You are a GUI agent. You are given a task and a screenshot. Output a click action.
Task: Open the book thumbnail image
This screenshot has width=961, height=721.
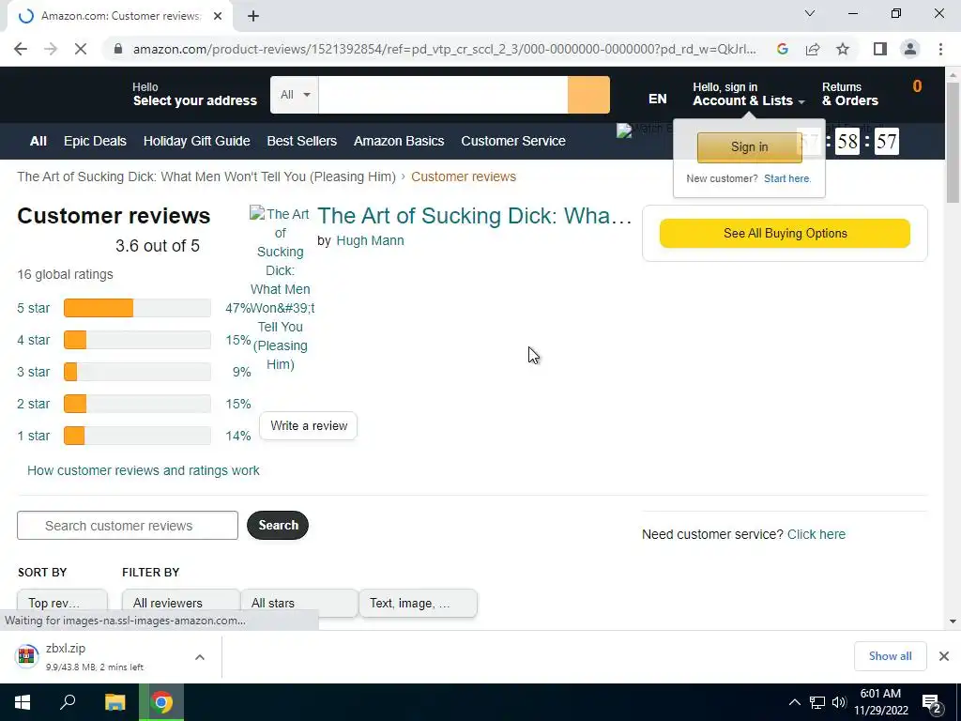(x=282, y=289)
